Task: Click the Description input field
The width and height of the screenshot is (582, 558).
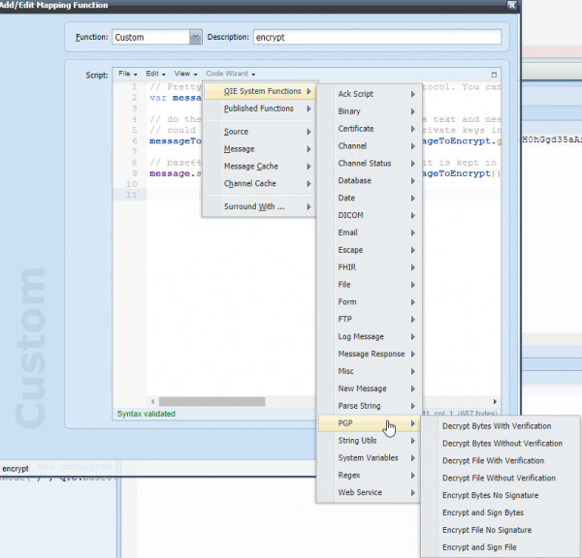Action: point(377,37)
